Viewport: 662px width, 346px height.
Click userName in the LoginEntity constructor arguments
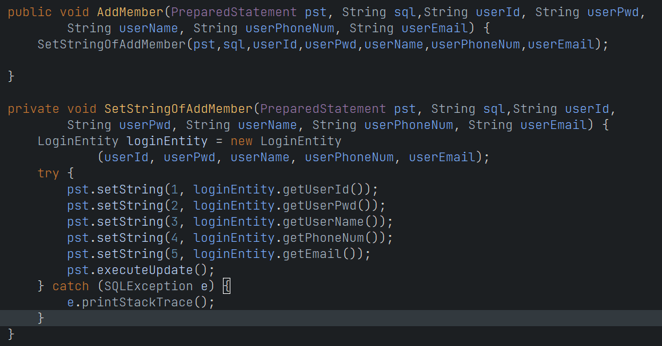[260, 157]
